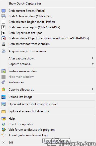The width and height of the screenshot is (96, 146).
Task: Click the Repeat last size+pos icon
Action: pyautogui.click(x=4, y=33)
